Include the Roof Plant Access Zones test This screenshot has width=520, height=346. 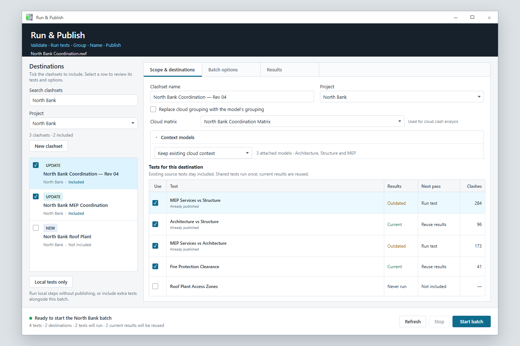pos(155,286)
